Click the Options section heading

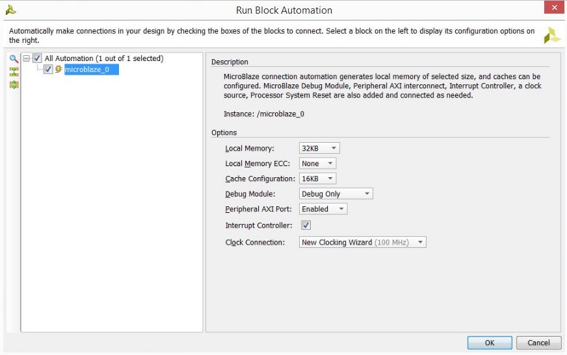click(x=224, y=132)
